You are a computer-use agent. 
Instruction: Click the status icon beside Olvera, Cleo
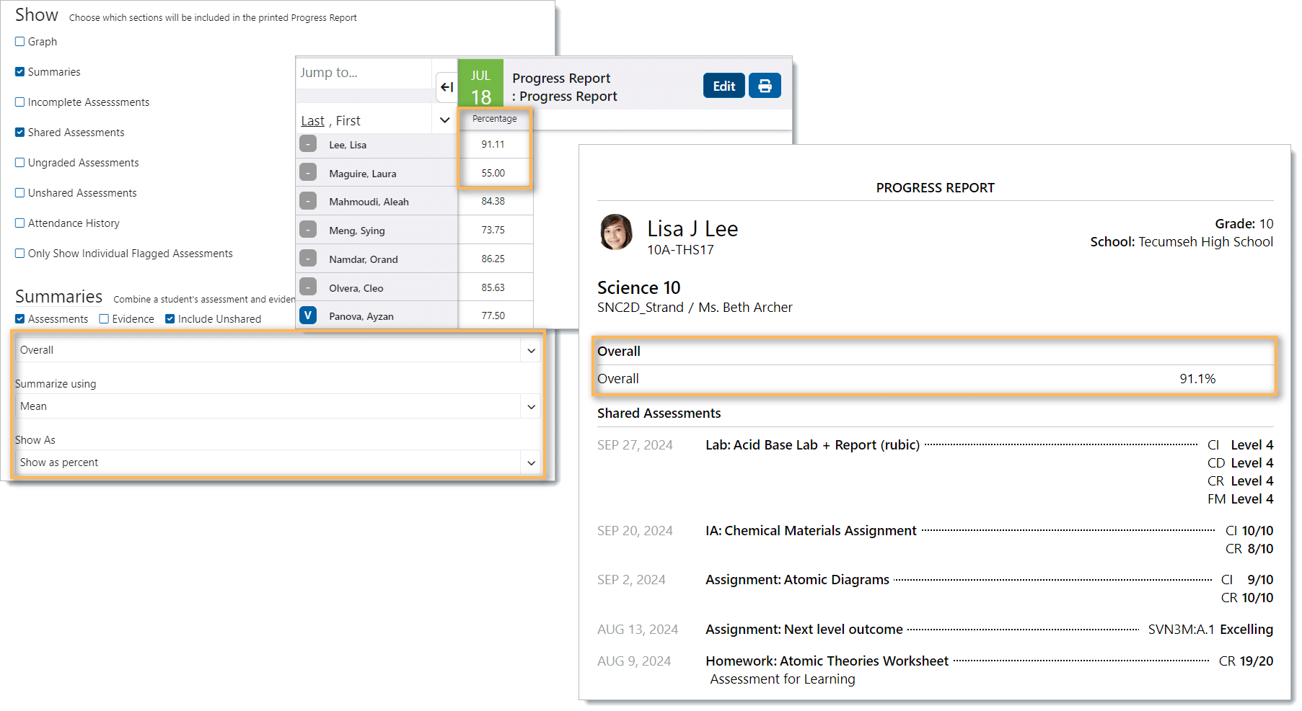click(308, 287)
